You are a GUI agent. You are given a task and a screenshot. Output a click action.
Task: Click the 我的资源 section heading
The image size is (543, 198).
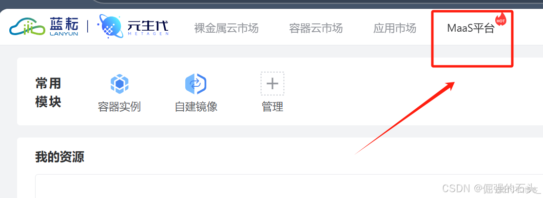[59, 157]
